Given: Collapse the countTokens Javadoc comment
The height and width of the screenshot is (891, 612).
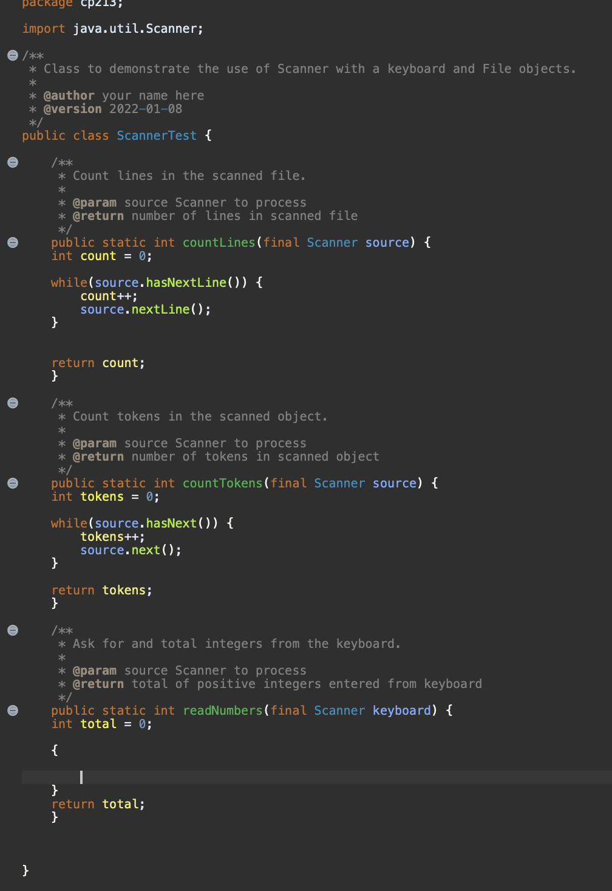Looking at the screenshot, I should tap(12, 402).
